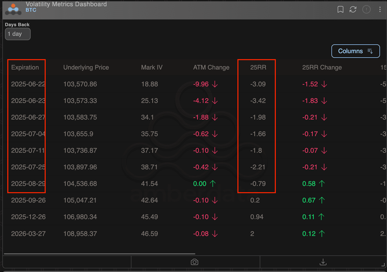Click the horizontal scrollbar under the table
Viewport: 387px width, 272px height.
[x=100, y=253]
